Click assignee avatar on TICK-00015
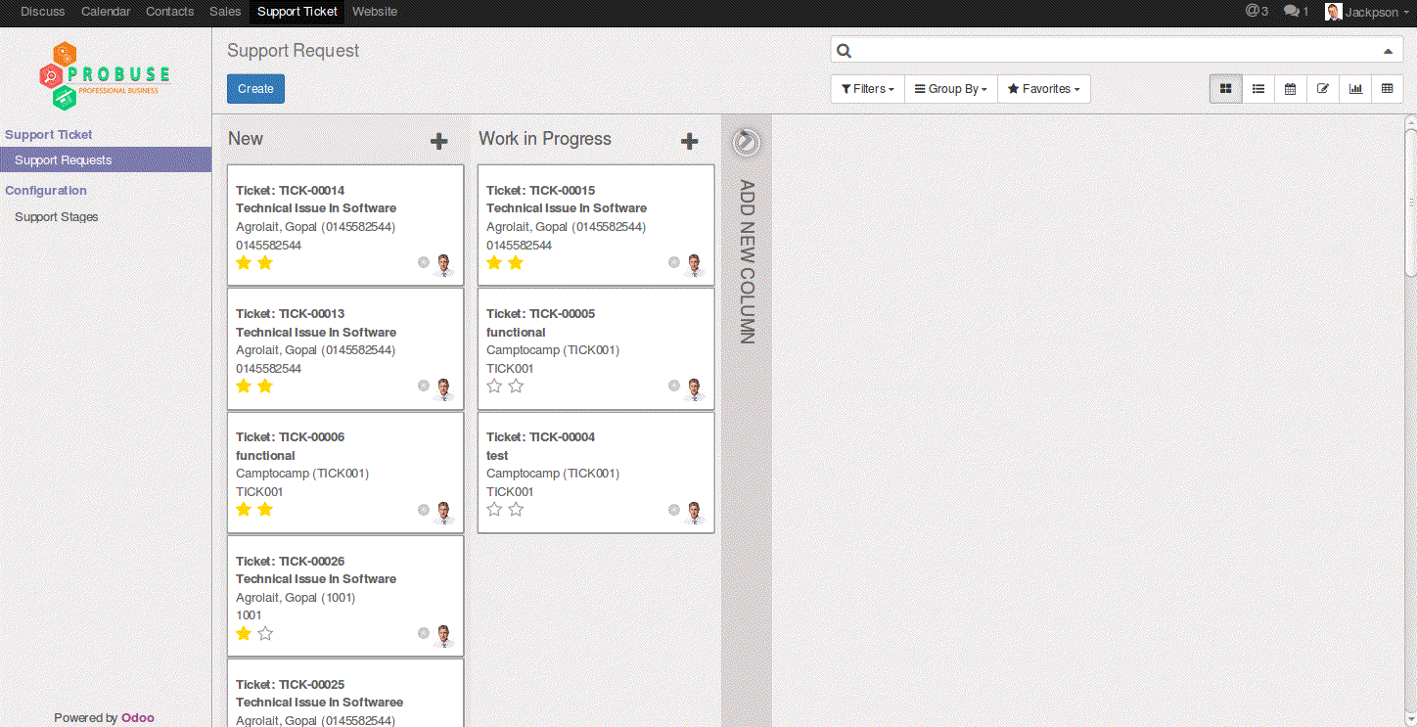Image resolution: width=1417 pixels, height=727 pixels. (x=696, y=264)
